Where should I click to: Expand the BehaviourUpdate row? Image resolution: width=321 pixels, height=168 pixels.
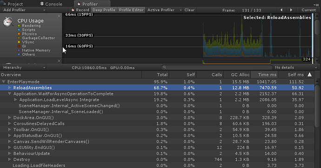pyautogui.click(x=9, y=153)
